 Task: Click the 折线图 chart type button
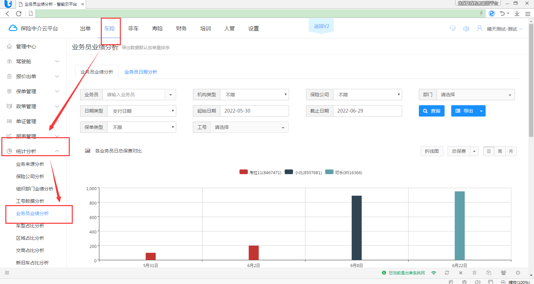point(432,151)
